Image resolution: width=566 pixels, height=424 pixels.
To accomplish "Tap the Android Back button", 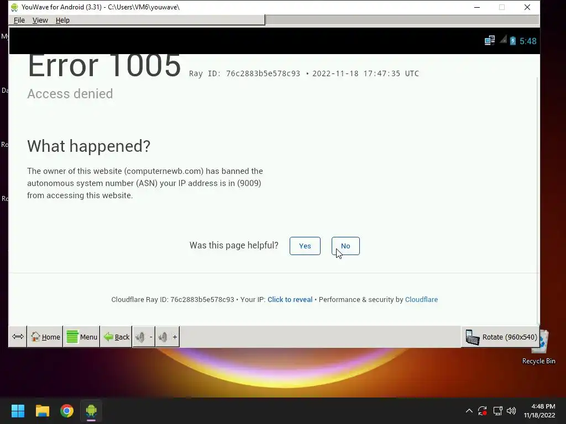I will (116, 337).
